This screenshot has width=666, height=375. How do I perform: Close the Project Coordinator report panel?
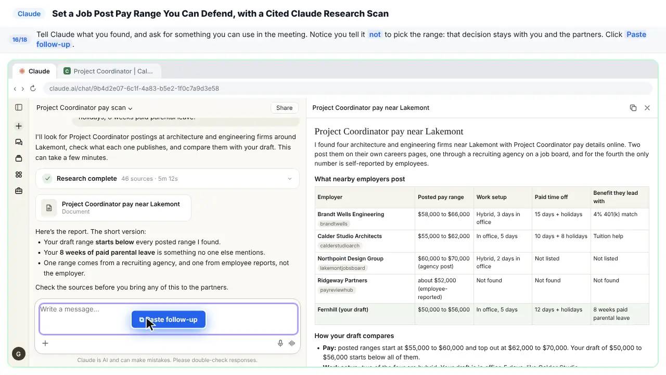[647, 108]
